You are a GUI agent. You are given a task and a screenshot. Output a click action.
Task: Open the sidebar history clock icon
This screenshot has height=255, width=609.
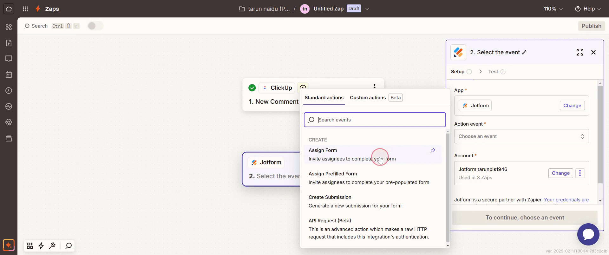click(x=9, y=91)
